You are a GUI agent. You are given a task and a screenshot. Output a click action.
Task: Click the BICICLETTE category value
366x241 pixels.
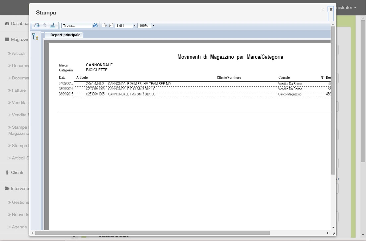97,70
